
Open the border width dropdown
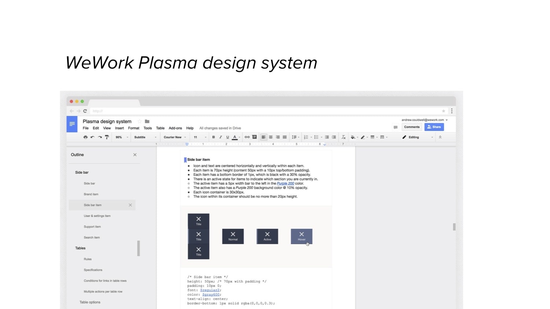(x=374, y=137)
